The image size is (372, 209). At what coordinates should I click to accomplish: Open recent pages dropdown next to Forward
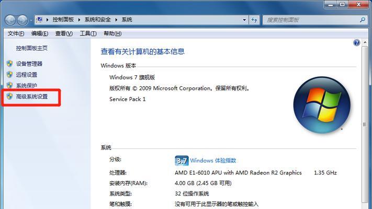click(x=31, y=20)
